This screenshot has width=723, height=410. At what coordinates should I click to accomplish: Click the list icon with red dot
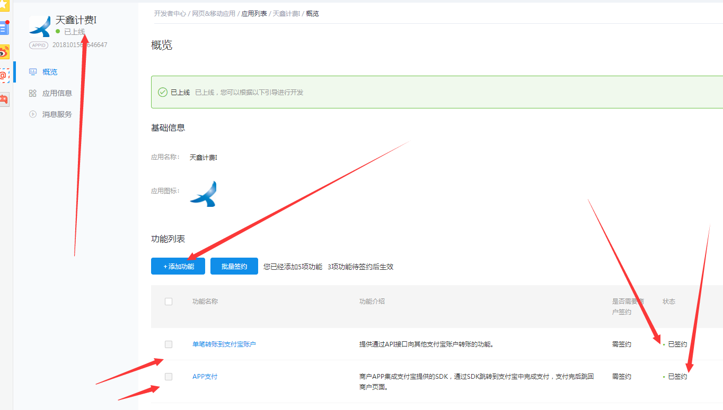(4, 28)
